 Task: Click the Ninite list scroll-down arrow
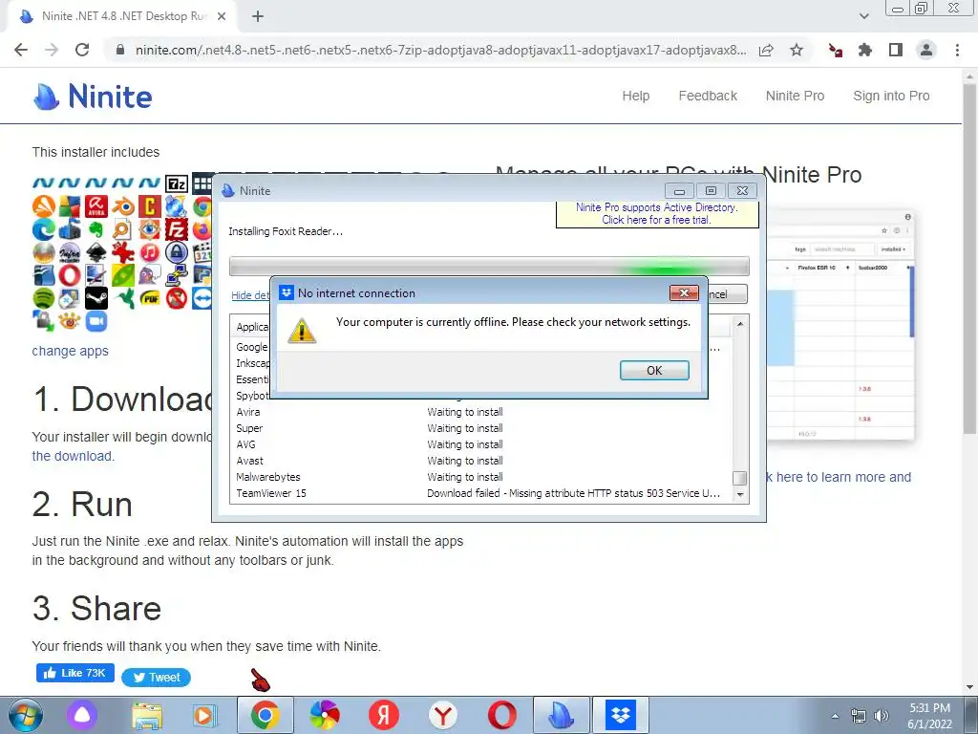coord(740,494)
